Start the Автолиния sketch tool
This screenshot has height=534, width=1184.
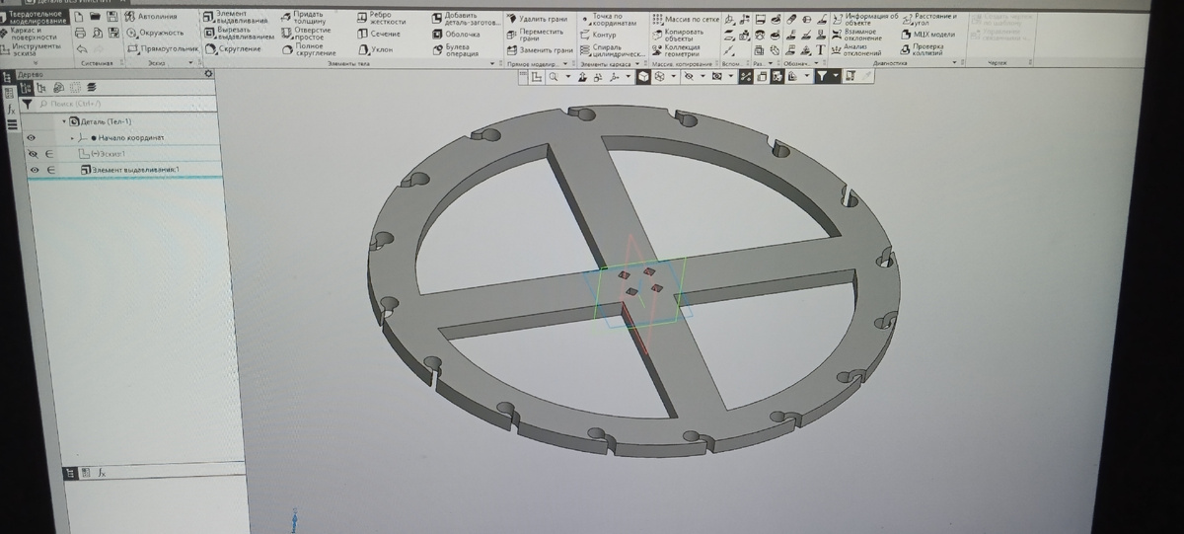[x=152, y=17]
